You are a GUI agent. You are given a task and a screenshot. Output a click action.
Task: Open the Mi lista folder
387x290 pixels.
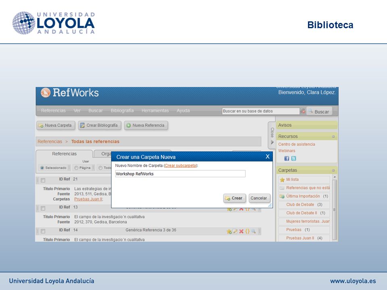[292, 180]
